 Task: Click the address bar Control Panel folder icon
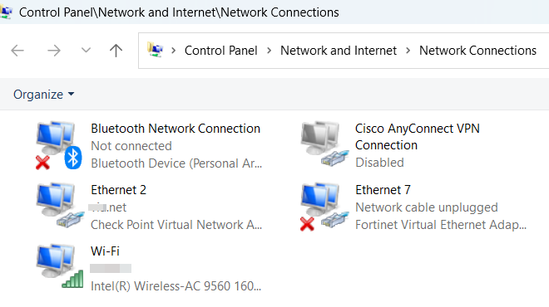155,50
